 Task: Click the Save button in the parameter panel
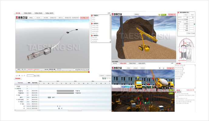(188, 33)
